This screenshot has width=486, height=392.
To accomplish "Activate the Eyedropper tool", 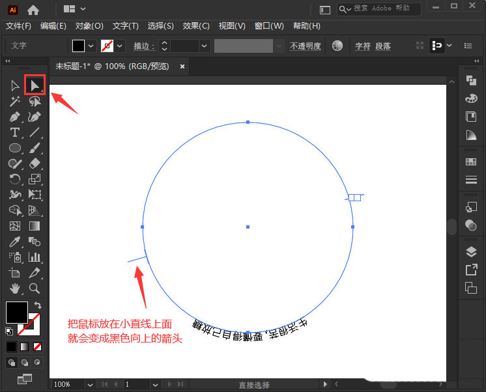I will pos(15,242).
